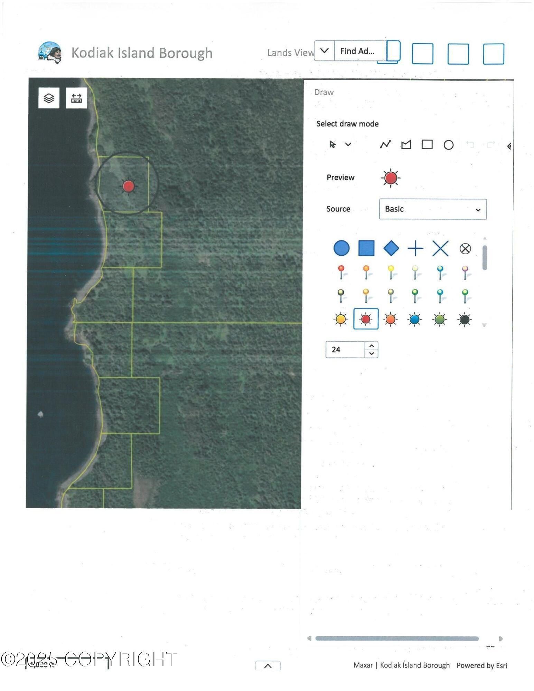Select the rectangle draw mode
Viewport: 534px width, 691px height.
pos(427,144)
